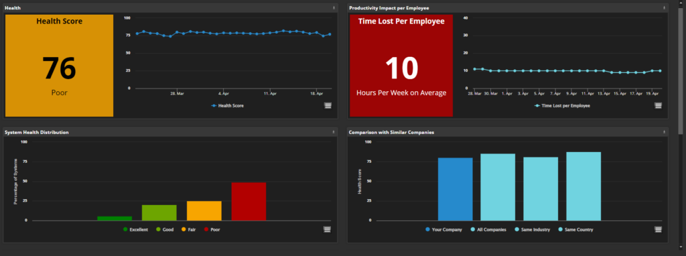Viewport: 686px width, 256px height.
Task: Select the red Poor bar
Action: click(249, 201)
